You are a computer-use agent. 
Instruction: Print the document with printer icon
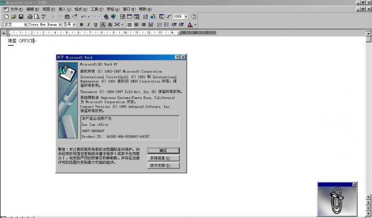(x=30, y=17)
